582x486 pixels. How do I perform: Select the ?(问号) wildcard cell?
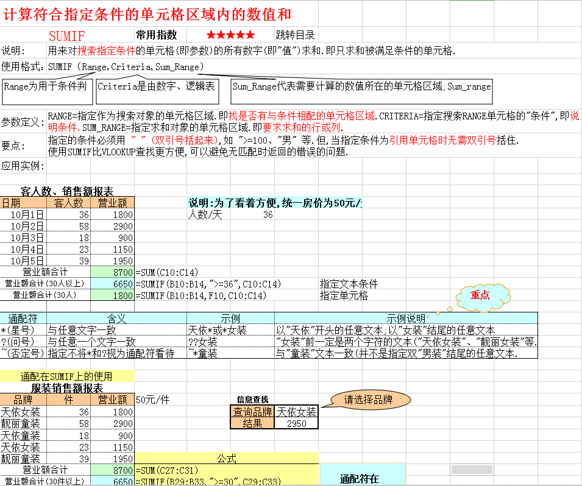[x=23, y=341]
